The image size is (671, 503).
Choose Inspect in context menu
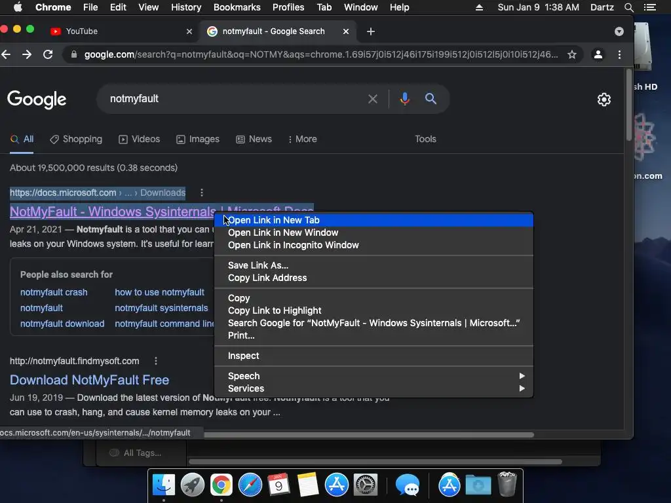tap(374, 356)
